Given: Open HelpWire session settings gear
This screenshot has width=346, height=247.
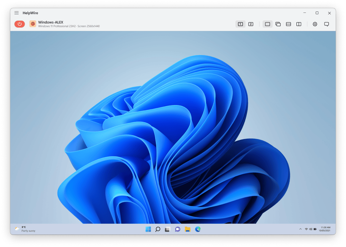Looking at the screenshot, I should click(x=315, y=24).
